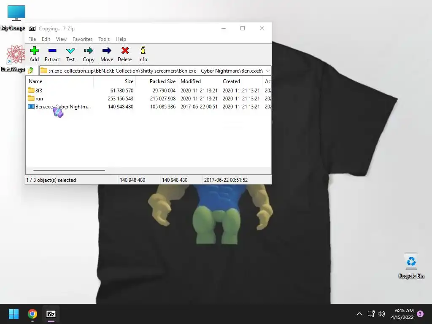This screenshot has height=324, width=432.
Task: Open the Windows Start menu
Action: [x=13, y=314]
